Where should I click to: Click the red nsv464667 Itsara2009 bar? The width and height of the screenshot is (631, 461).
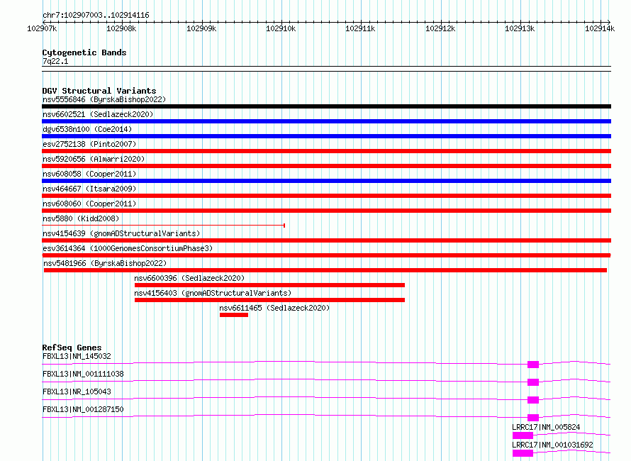coord(326,196)
